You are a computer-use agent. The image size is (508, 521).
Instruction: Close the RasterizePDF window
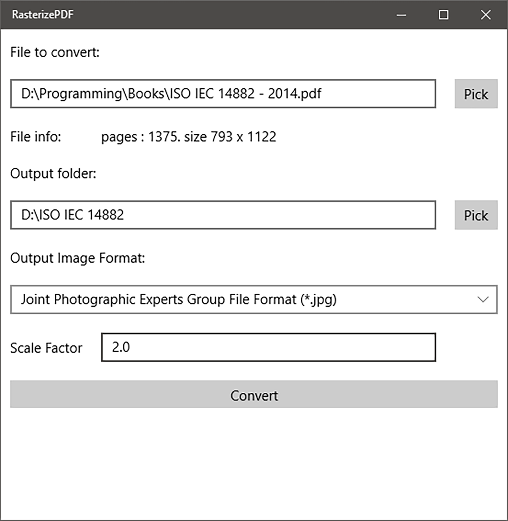point(485,15)
